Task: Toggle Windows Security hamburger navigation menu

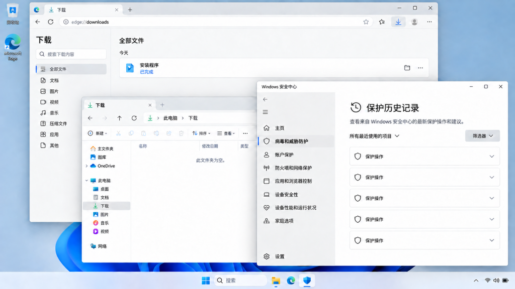Action: pyautogui.click(x=266, y=112)
